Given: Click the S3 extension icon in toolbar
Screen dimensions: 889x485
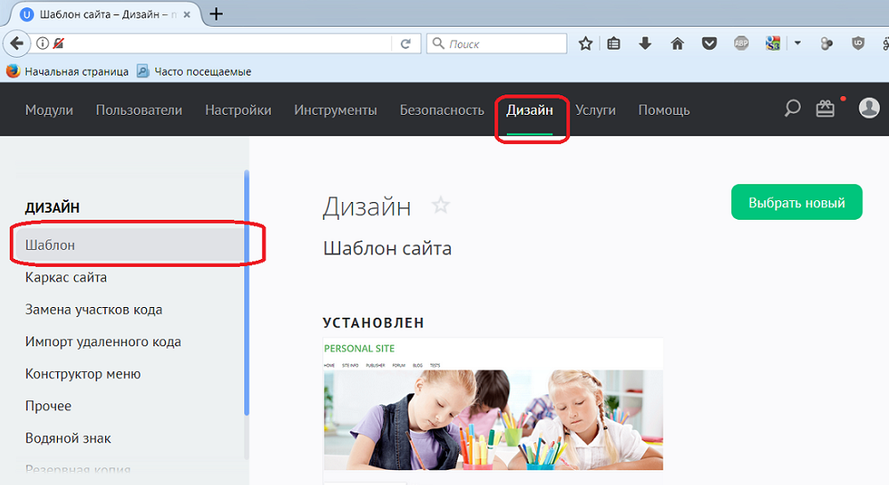Looking at the screenshot, I should 773,43.
